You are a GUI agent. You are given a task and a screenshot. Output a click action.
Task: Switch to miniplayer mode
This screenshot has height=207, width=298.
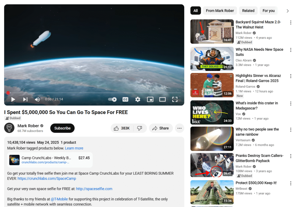tap(150, 99)
